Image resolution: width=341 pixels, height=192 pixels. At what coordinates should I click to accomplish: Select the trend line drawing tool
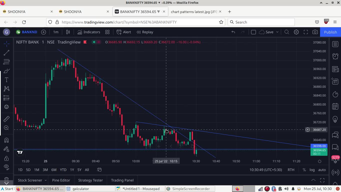click(6, 52)
